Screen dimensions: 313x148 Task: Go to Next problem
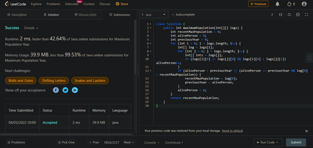129,142
